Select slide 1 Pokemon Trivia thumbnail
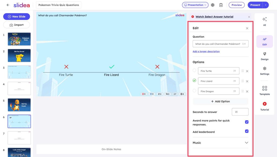The image size is (277, 157). tap(19, 39)
